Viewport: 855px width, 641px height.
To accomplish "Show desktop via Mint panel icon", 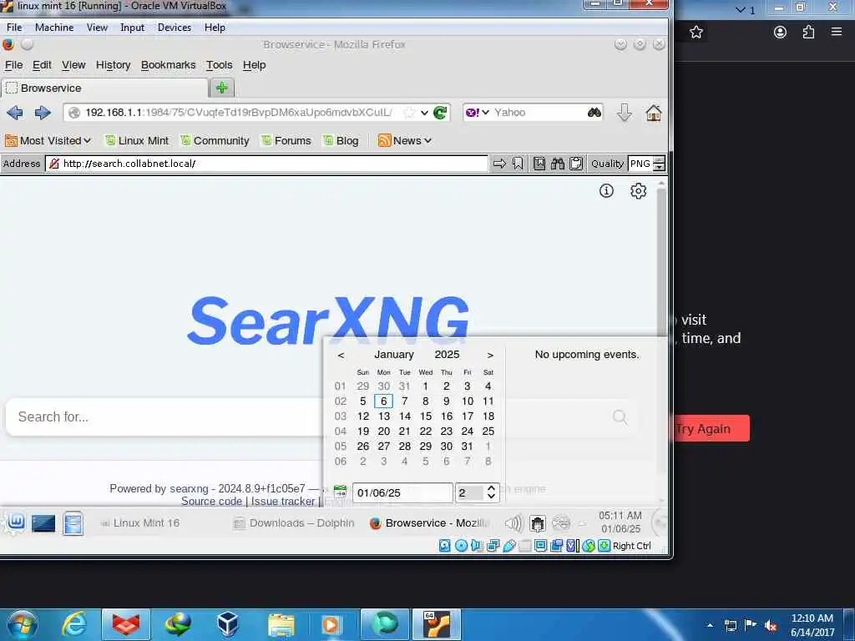I will (x=43, y=524).
